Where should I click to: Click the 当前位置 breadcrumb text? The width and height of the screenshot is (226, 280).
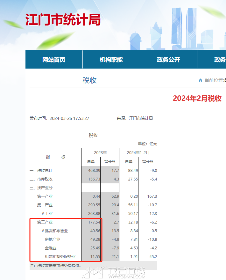coord(214,80)
